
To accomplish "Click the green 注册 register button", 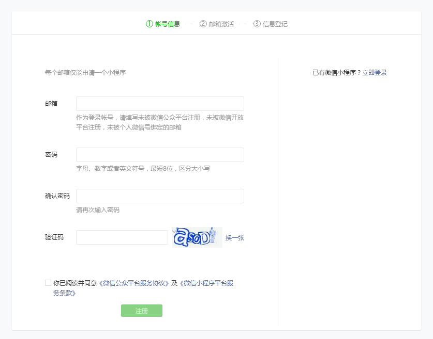I will pos(142,311).
